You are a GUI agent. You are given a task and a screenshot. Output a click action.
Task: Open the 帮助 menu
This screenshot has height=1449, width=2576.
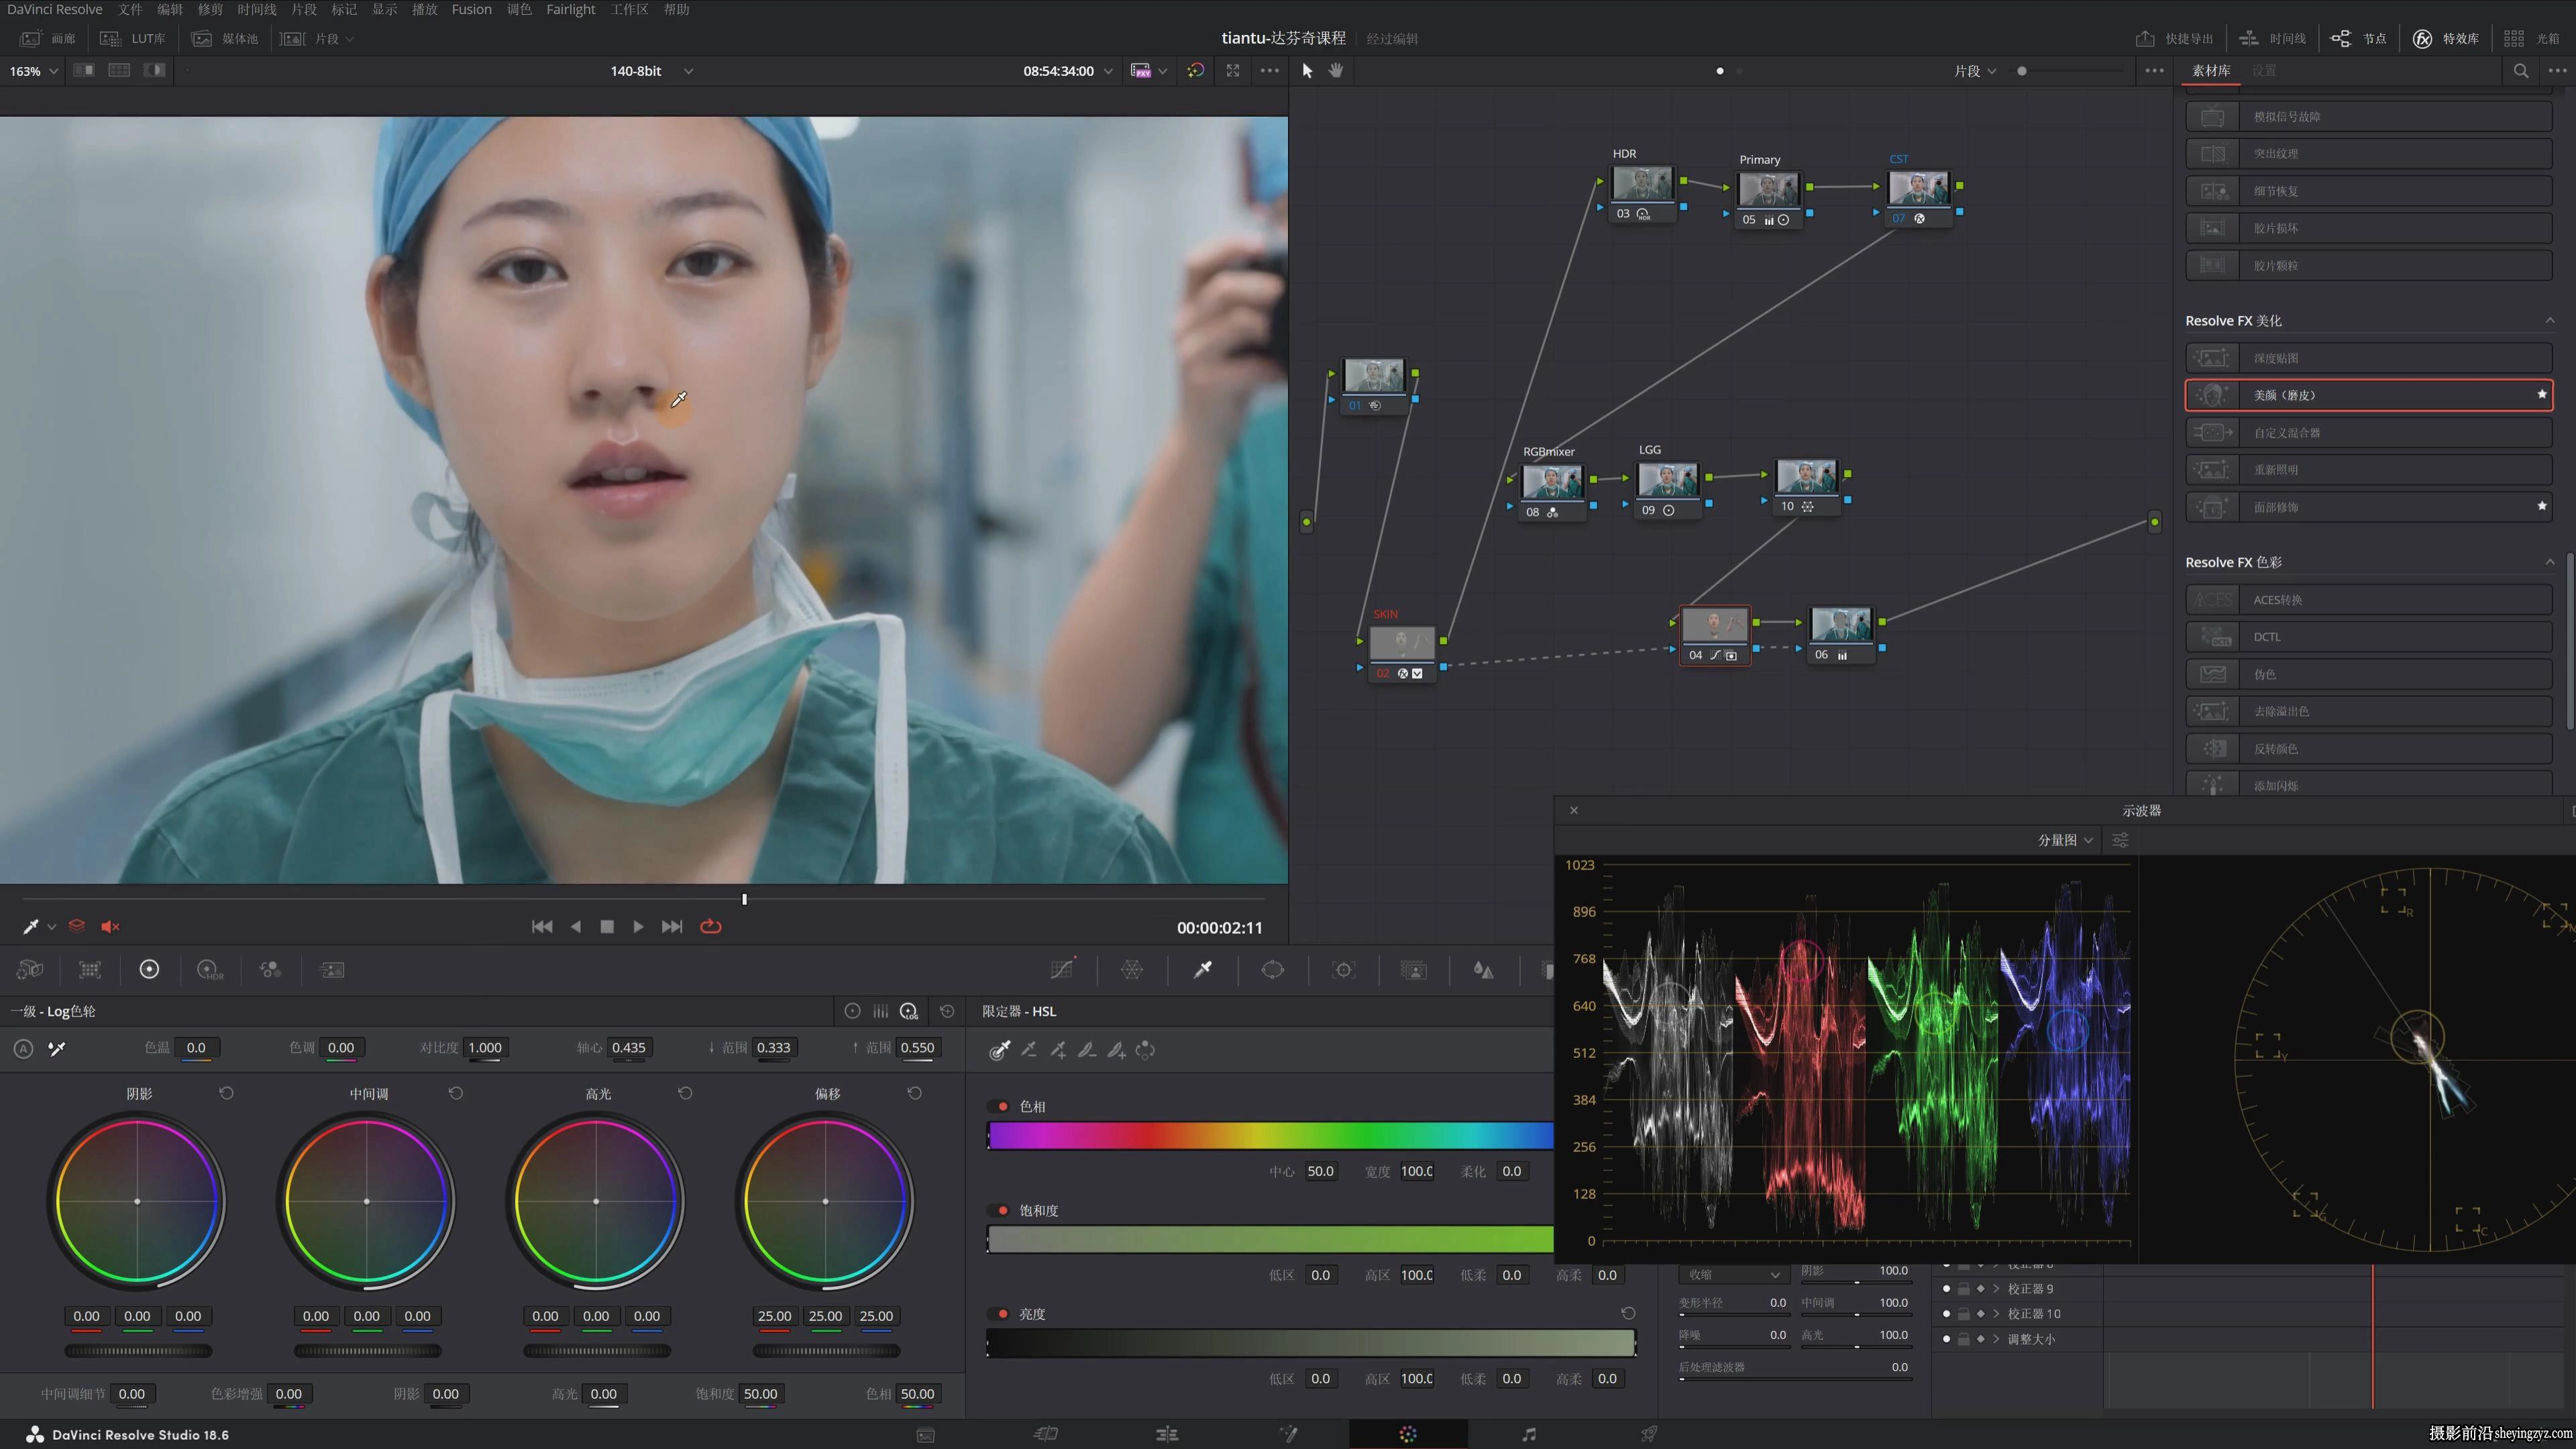pos(677,9)
